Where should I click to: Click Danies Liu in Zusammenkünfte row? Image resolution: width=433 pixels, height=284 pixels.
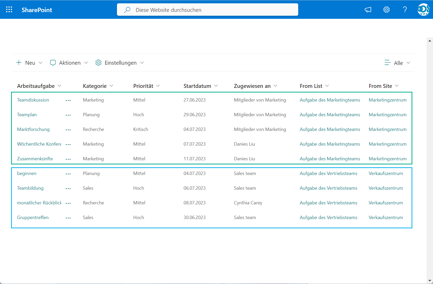click(244, 159)
